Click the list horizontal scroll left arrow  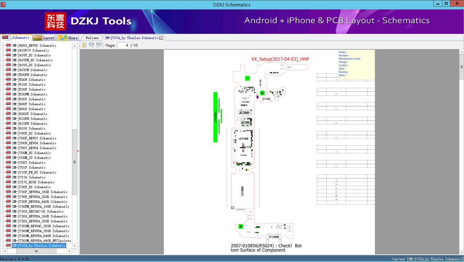(5, 251)
